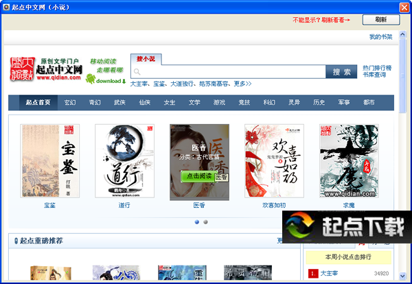Image resolution: width=412 pixels, height=284 pixels.
Task: Open 我的书架 bookshelf link
Action: [380, 37]
